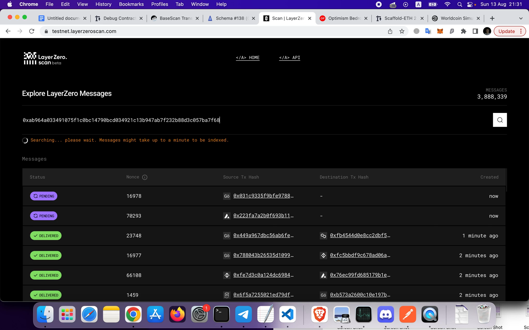
Task: Open Postman from the Dock
Action: tap(408, 314)
